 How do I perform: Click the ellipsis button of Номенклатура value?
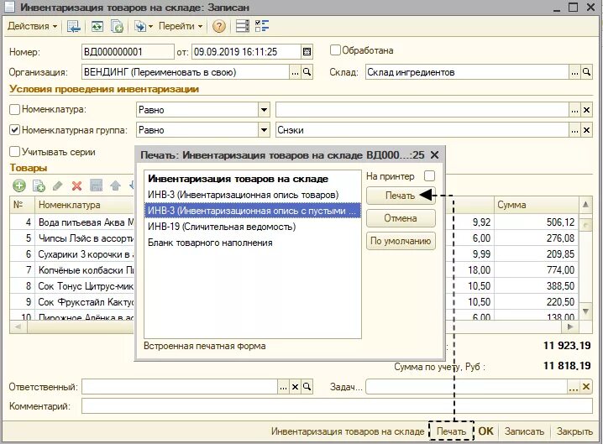pyautogui.click(x=574, y=110)
